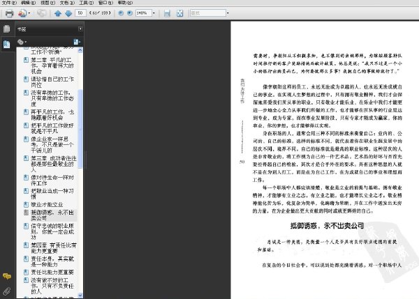The height and width of the screenshot is (299, 419).
Task: Click the bookmarks list scrollbar thumb
Action: click(80, 129)
